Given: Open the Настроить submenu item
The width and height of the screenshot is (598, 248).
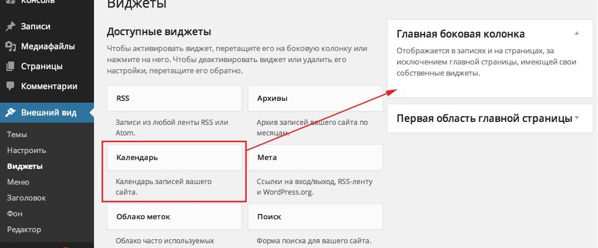Looking at the screenshot, I should tap(26, 151).
